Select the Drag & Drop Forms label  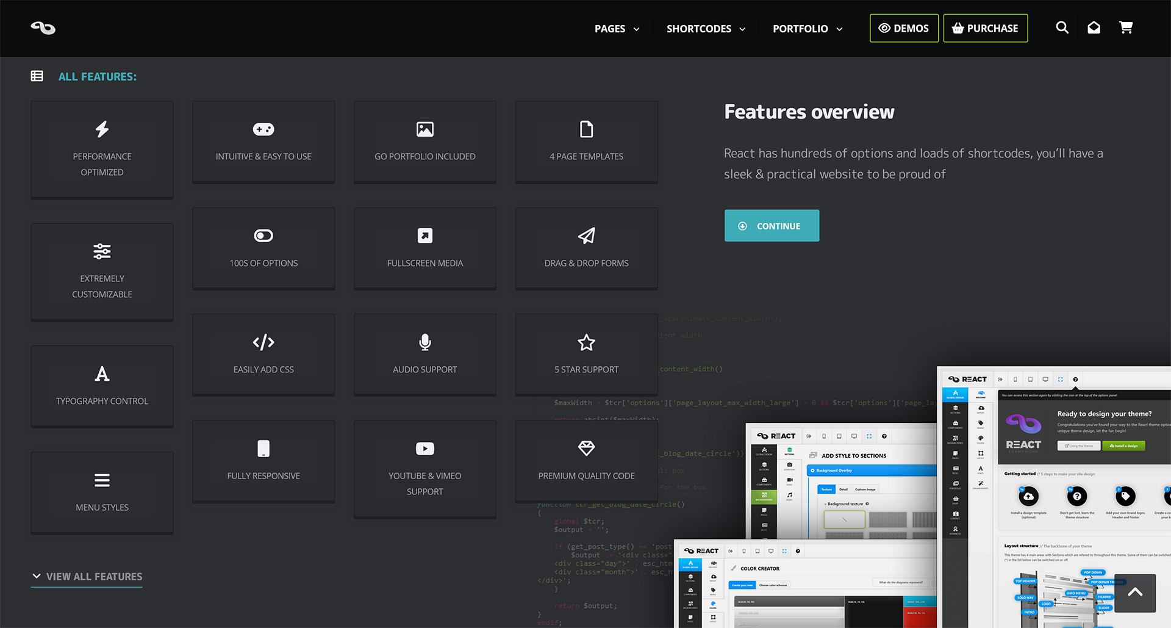pyautogui.click(x=586, y=263)
